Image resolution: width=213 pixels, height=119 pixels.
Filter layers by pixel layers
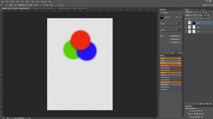tap(195, 12)
